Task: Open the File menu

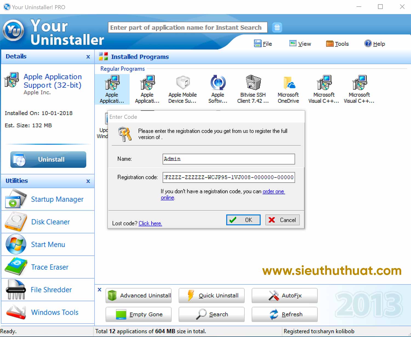Action: click(x=263, y=44)
